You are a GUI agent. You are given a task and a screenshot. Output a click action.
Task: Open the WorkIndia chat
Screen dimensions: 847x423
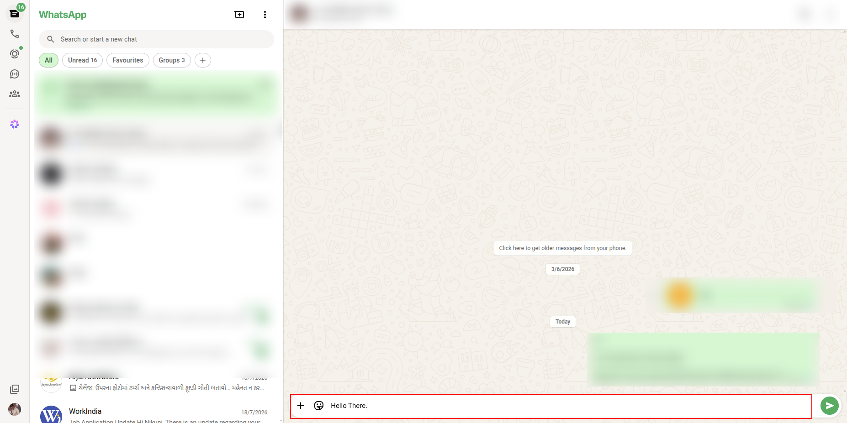point(156,414)
